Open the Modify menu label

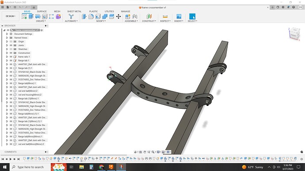101,21
